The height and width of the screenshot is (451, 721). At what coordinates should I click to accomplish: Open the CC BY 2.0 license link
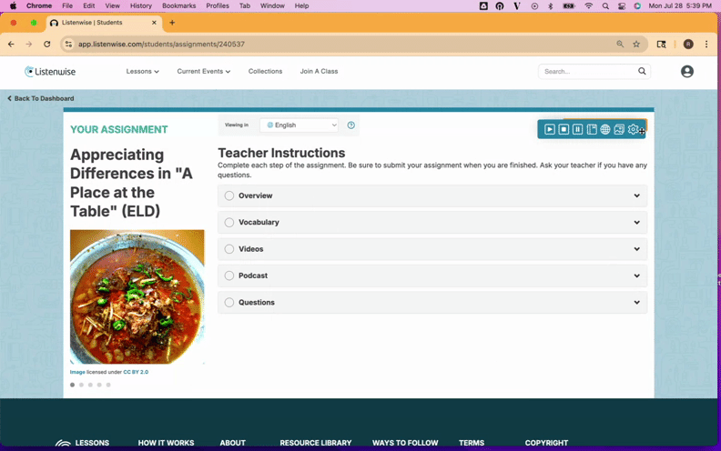136,372
